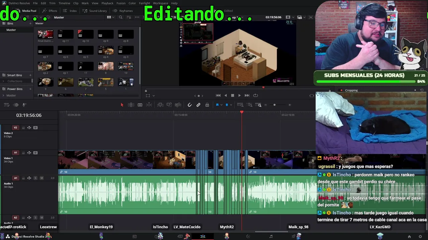Toggle timeline Snapping magnet

point(190,105)
